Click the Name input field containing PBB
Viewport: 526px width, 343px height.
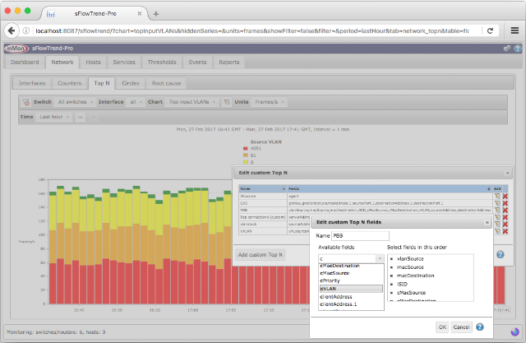click(360, 235)
